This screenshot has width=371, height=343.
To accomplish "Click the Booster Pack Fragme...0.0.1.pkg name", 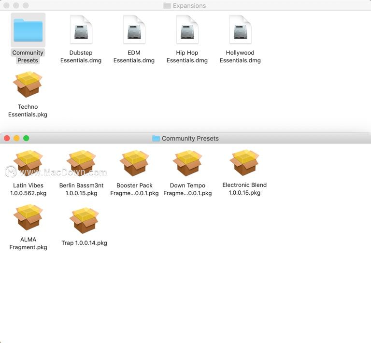I will point(134,189).
